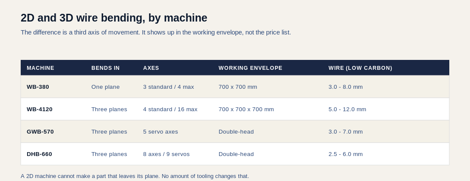Image resolution: width=470 pixels, height=181 pixels.
Task: Click the '8 axes / 9 servos' cell
Action: (x=166, y=154)
